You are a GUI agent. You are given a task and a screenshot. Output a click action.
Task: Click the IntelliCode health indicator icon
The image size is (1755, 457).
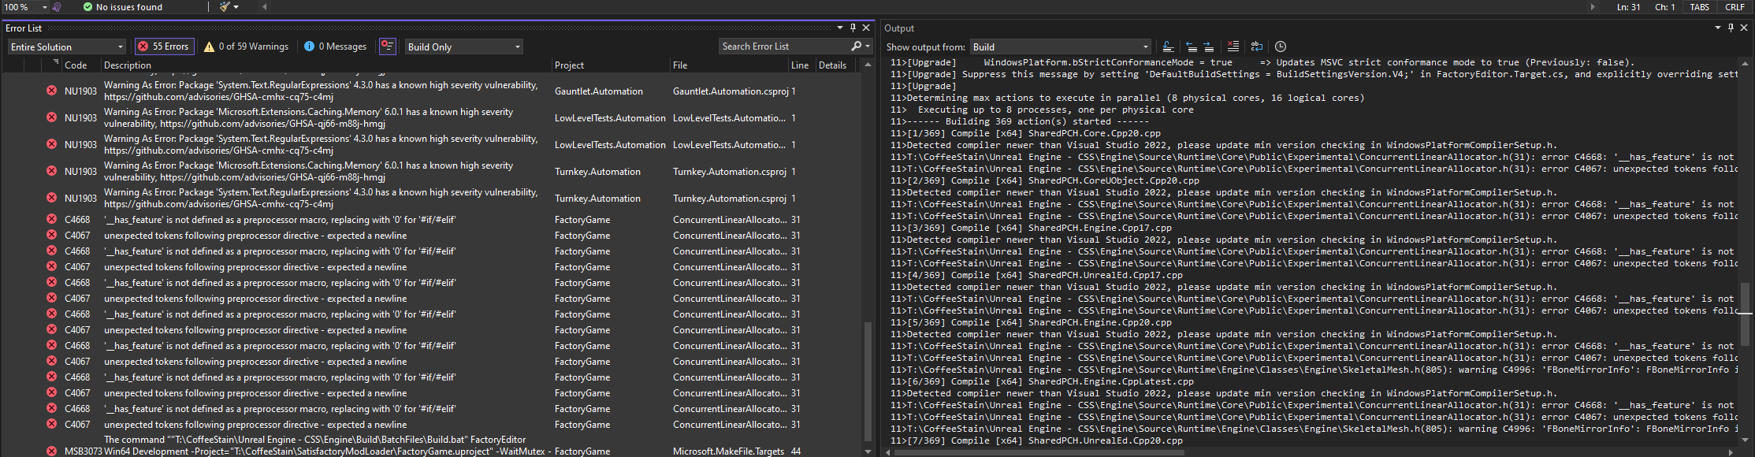point(57,7)
